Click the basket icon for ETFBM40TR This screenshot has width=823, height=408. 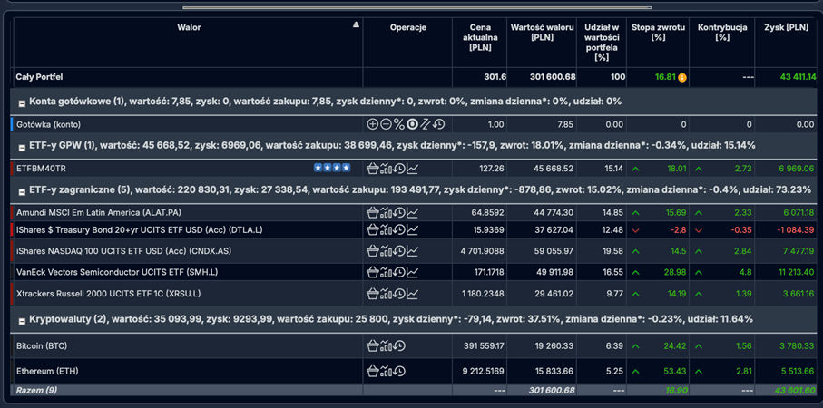372,169
